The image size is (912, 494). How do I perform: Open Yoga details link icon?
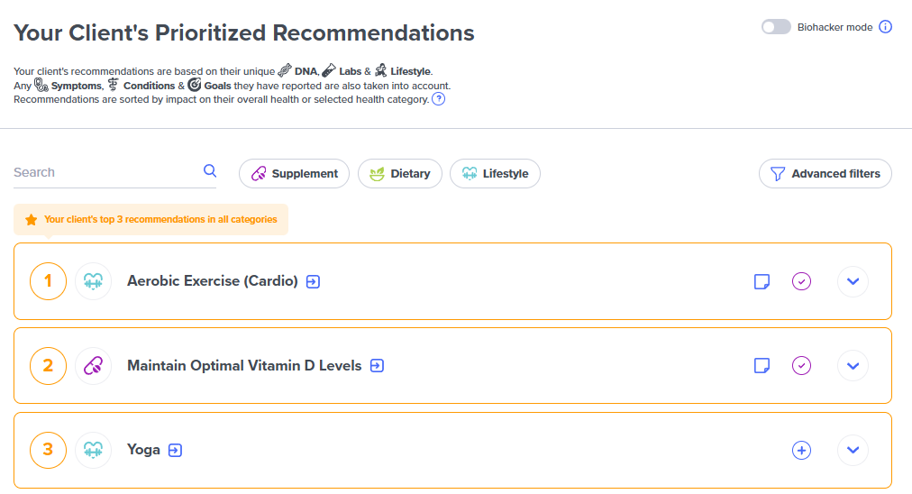coord(175,450)
